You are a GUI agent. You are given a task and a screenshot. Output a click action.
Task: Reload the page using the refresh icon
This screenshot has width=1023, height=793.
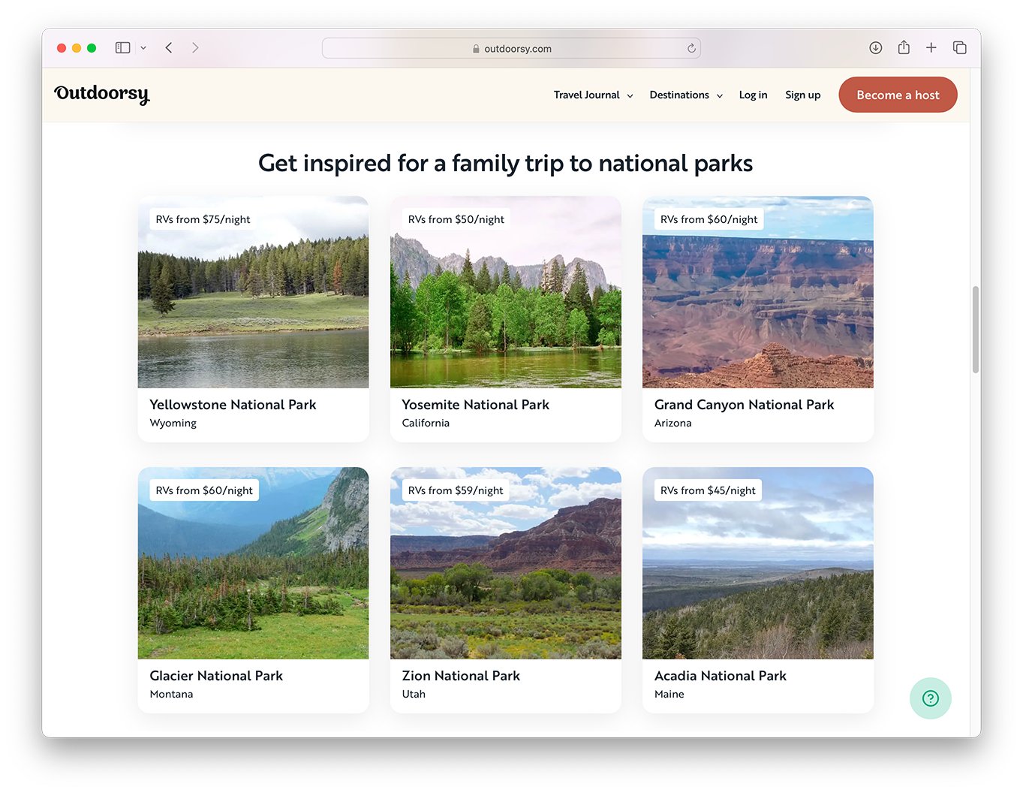pos(691,48)
